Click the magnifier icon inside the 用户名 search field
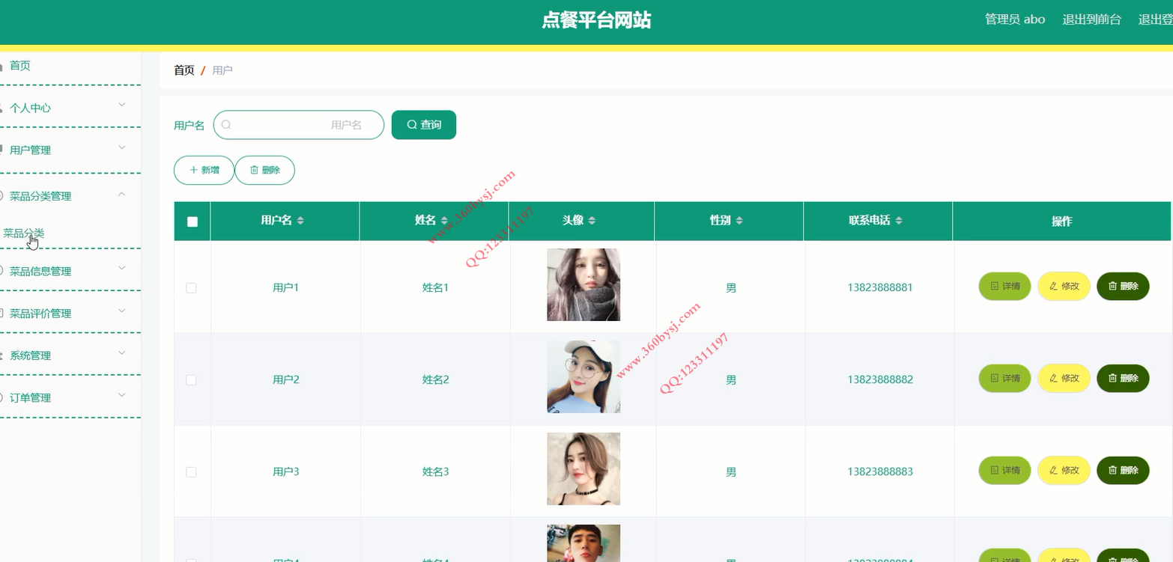This screenshot has width=1173, height=562. (226, 125)
